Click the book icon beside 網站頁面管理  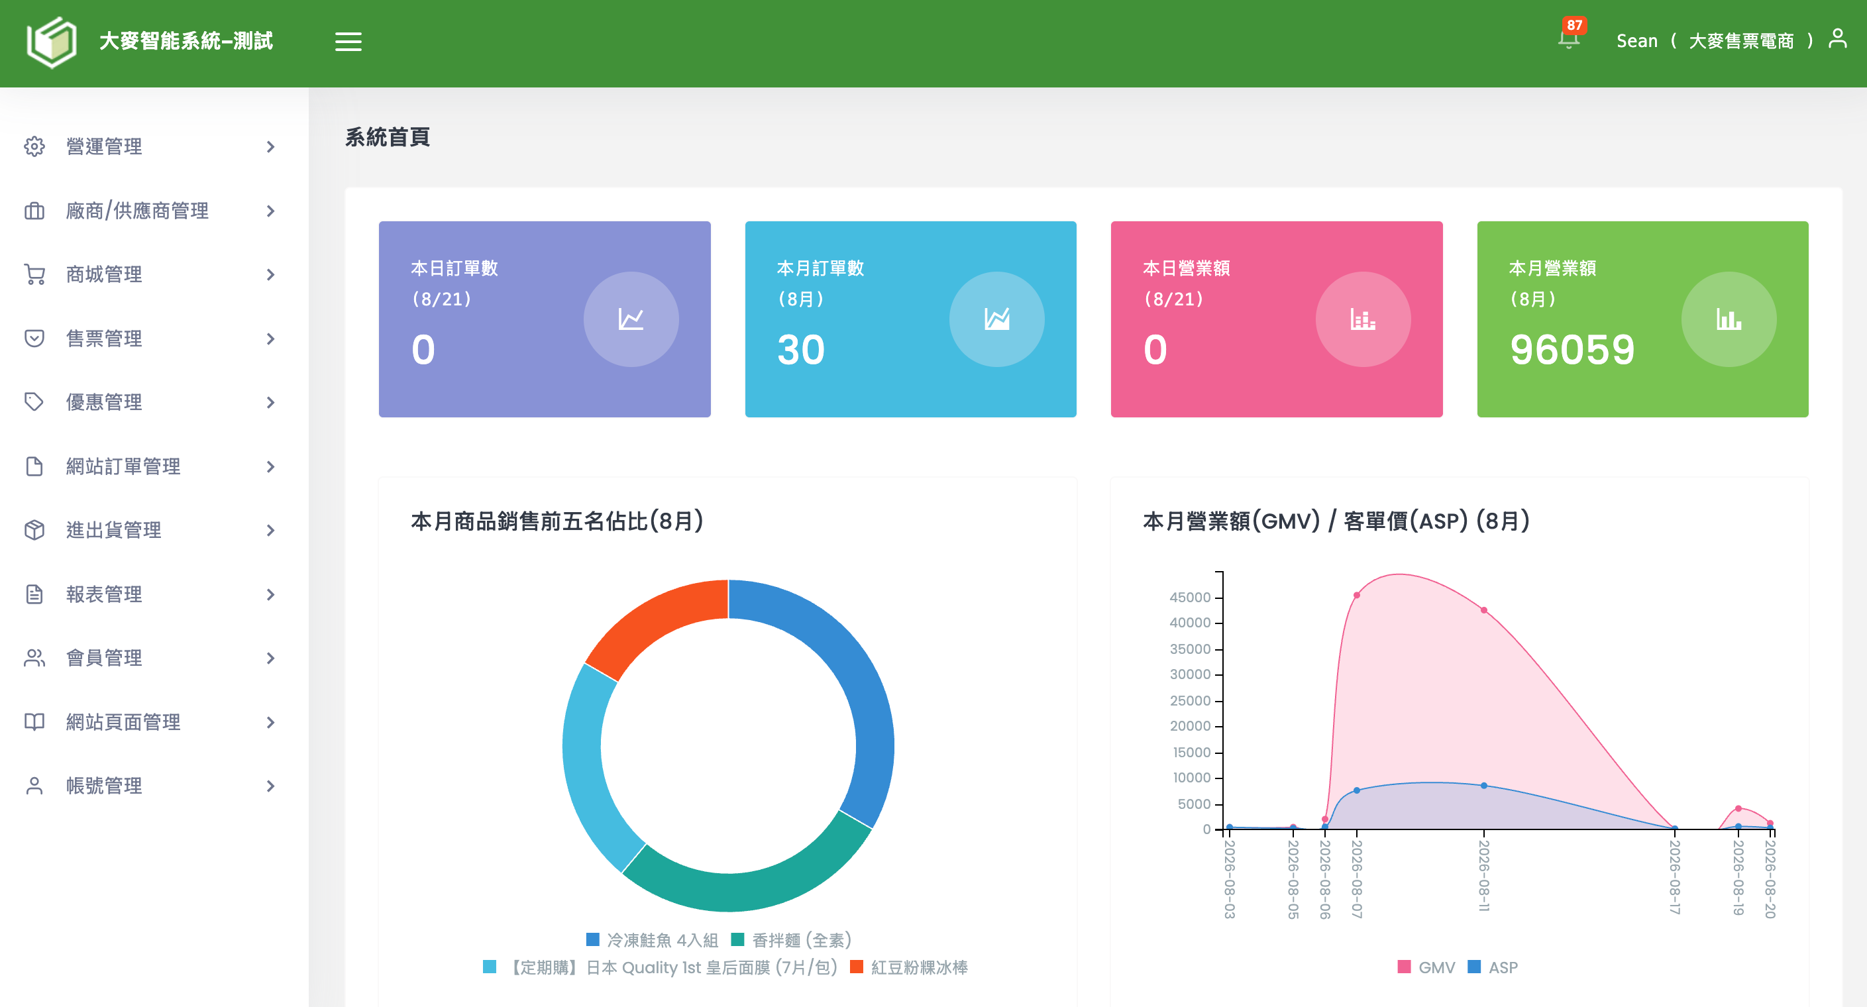tap(34, 722)
